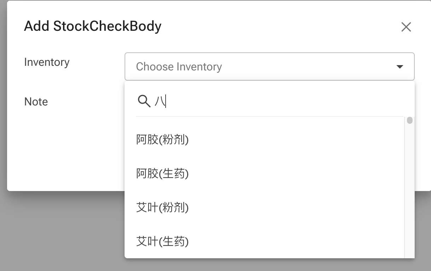Click the Note field label
The image size is (431, 271).
[36, 102]
